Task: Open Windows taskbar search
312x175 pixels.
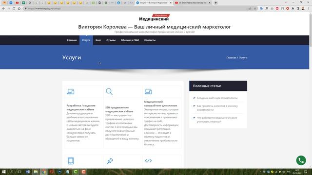Action: coord(12,172)
